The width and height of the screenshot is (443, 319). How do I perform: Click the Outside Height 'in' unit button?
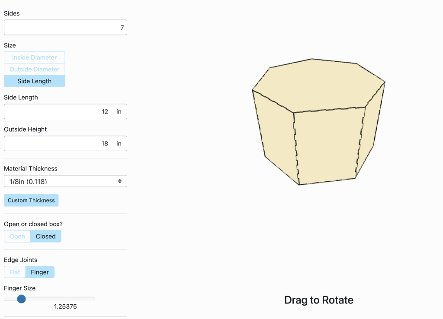pos(119,143)
